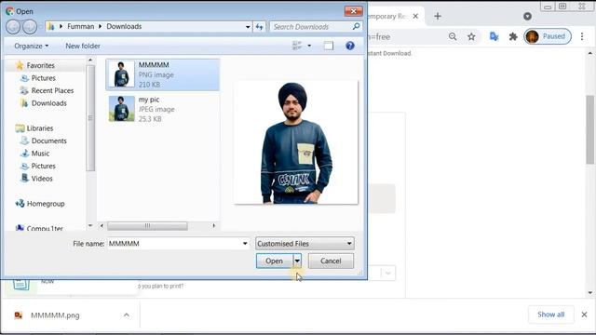Click Show all downloads
Image resolution: width=596 pixels, height=335 pixels.
coord(550,315)
